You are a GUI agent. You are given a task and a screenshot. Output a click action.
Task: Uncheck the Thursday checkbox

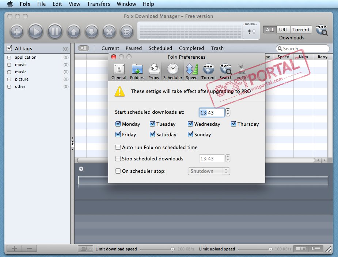233,124
